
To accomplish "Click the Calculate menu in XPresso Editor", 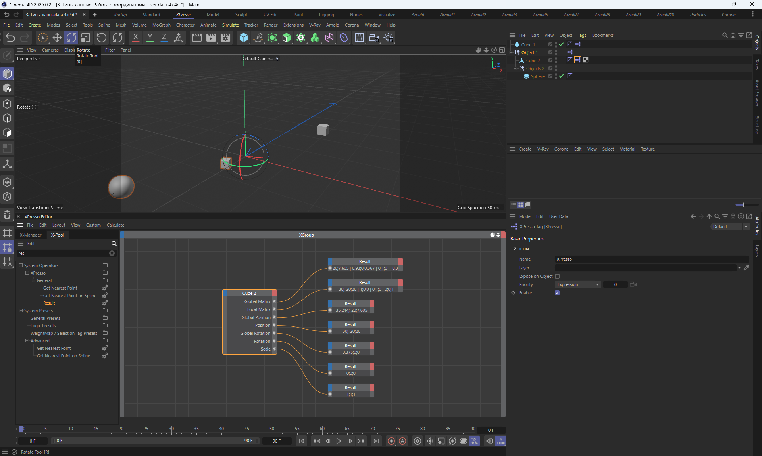I will (115, 225).
